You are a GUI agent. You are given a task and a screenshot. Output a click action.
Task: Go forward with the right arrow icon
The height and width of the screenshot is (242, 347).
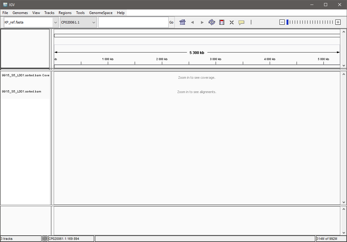point(202,22)
